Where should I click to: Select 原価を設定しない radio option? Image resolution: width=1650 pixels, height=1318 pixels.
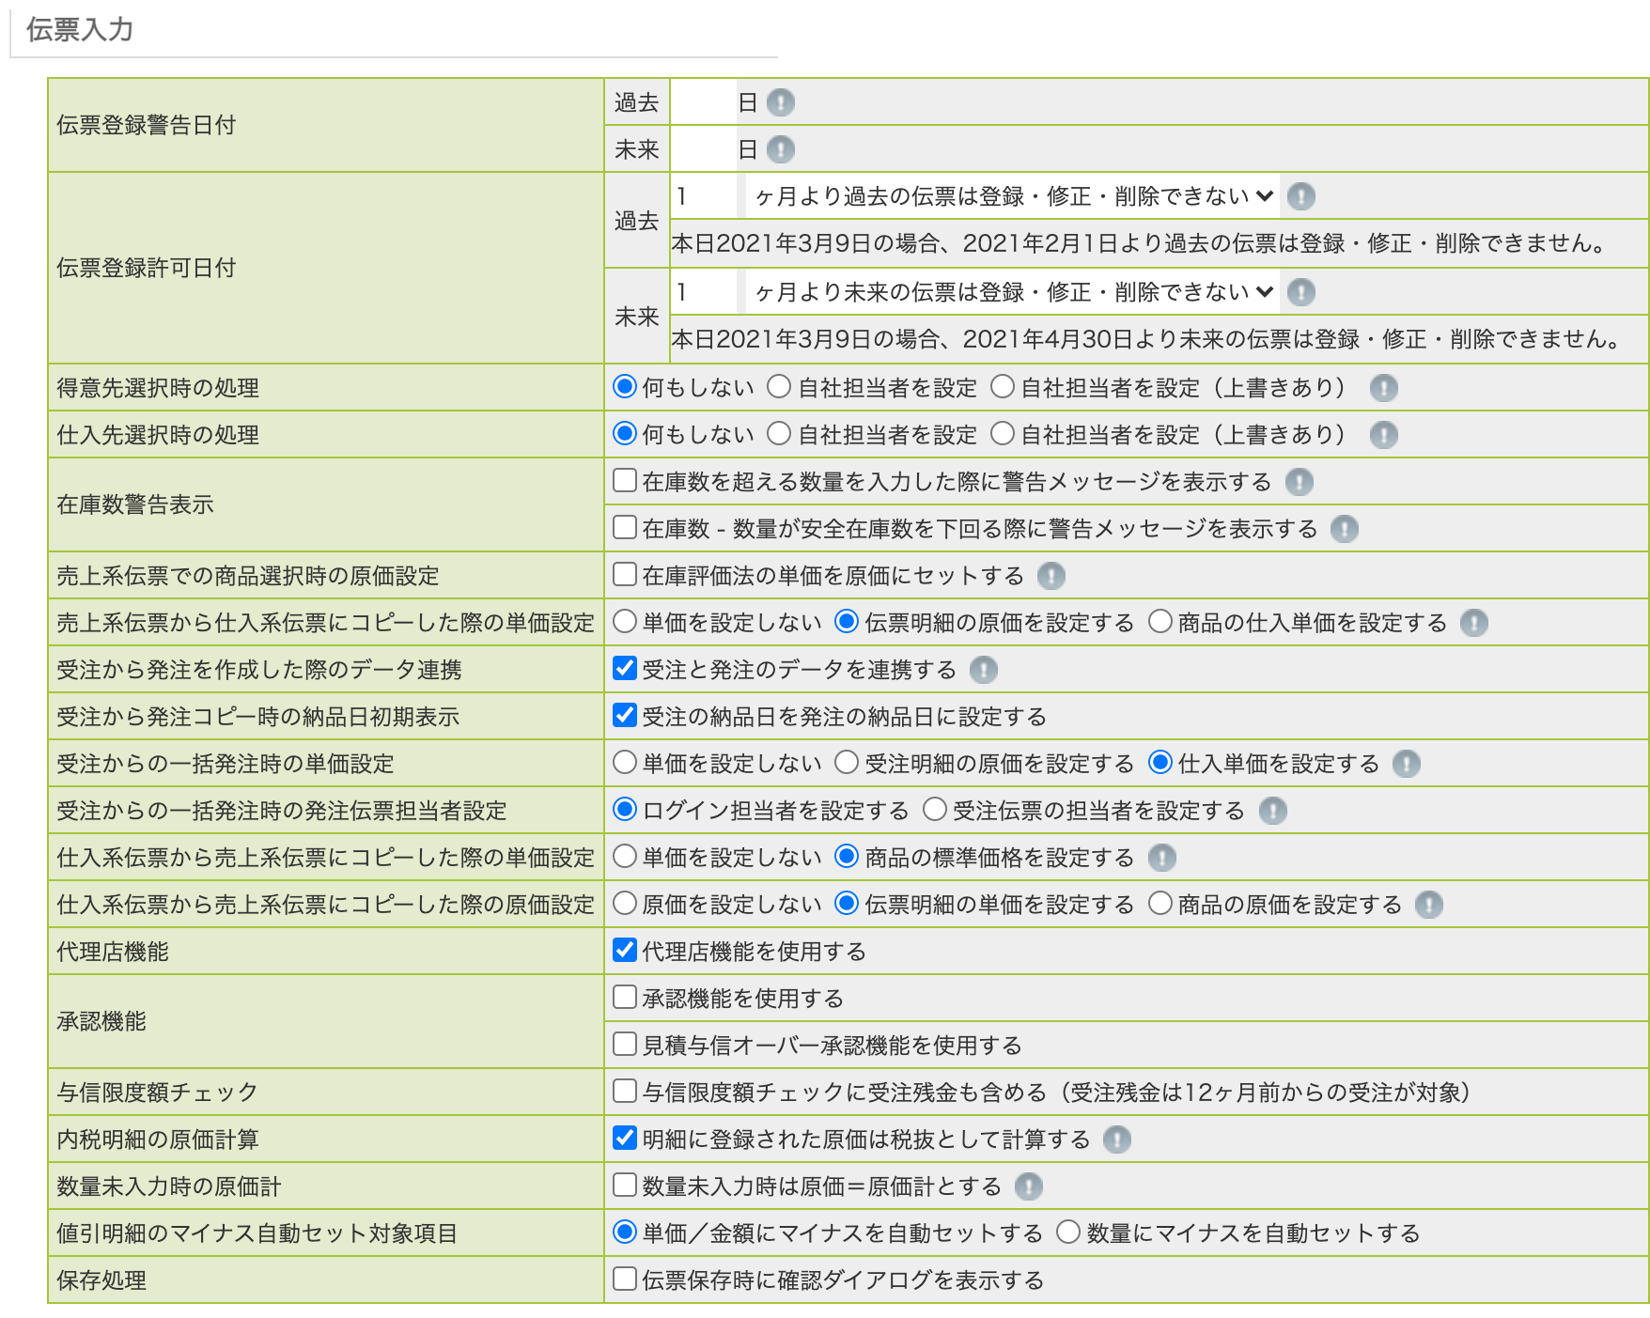tap(625, 903)
